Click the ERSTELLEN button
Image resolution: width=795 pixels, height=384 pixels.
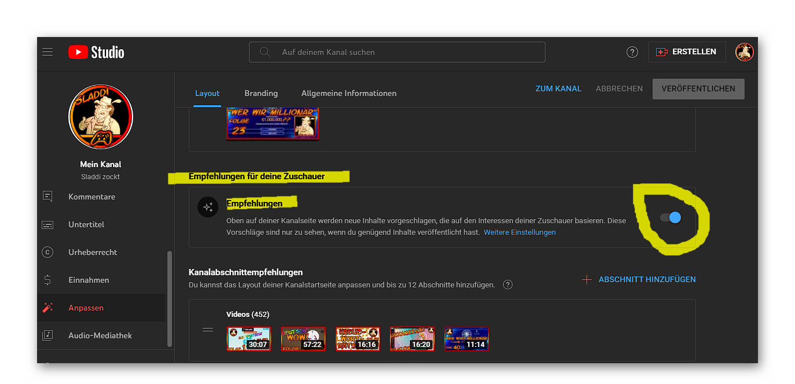[x=687, y=52]
